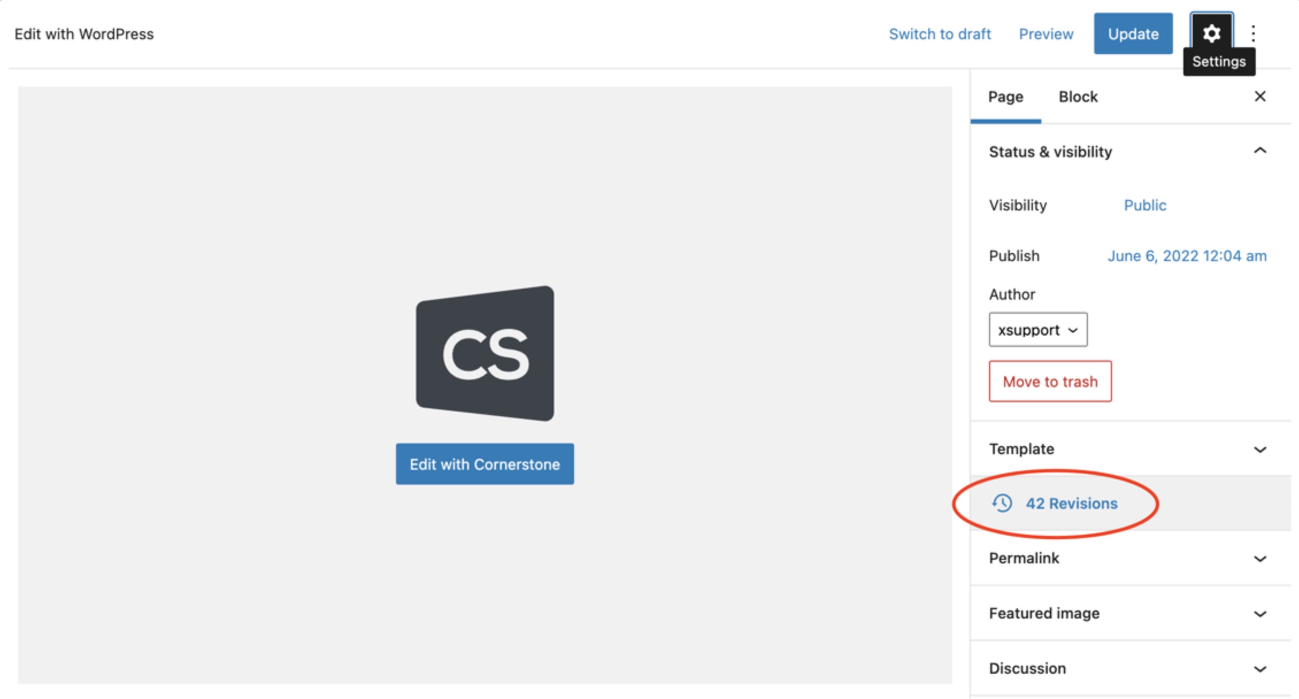
Task: Edit the June 6, 2022 publish date
Action: coord(1186,256)
